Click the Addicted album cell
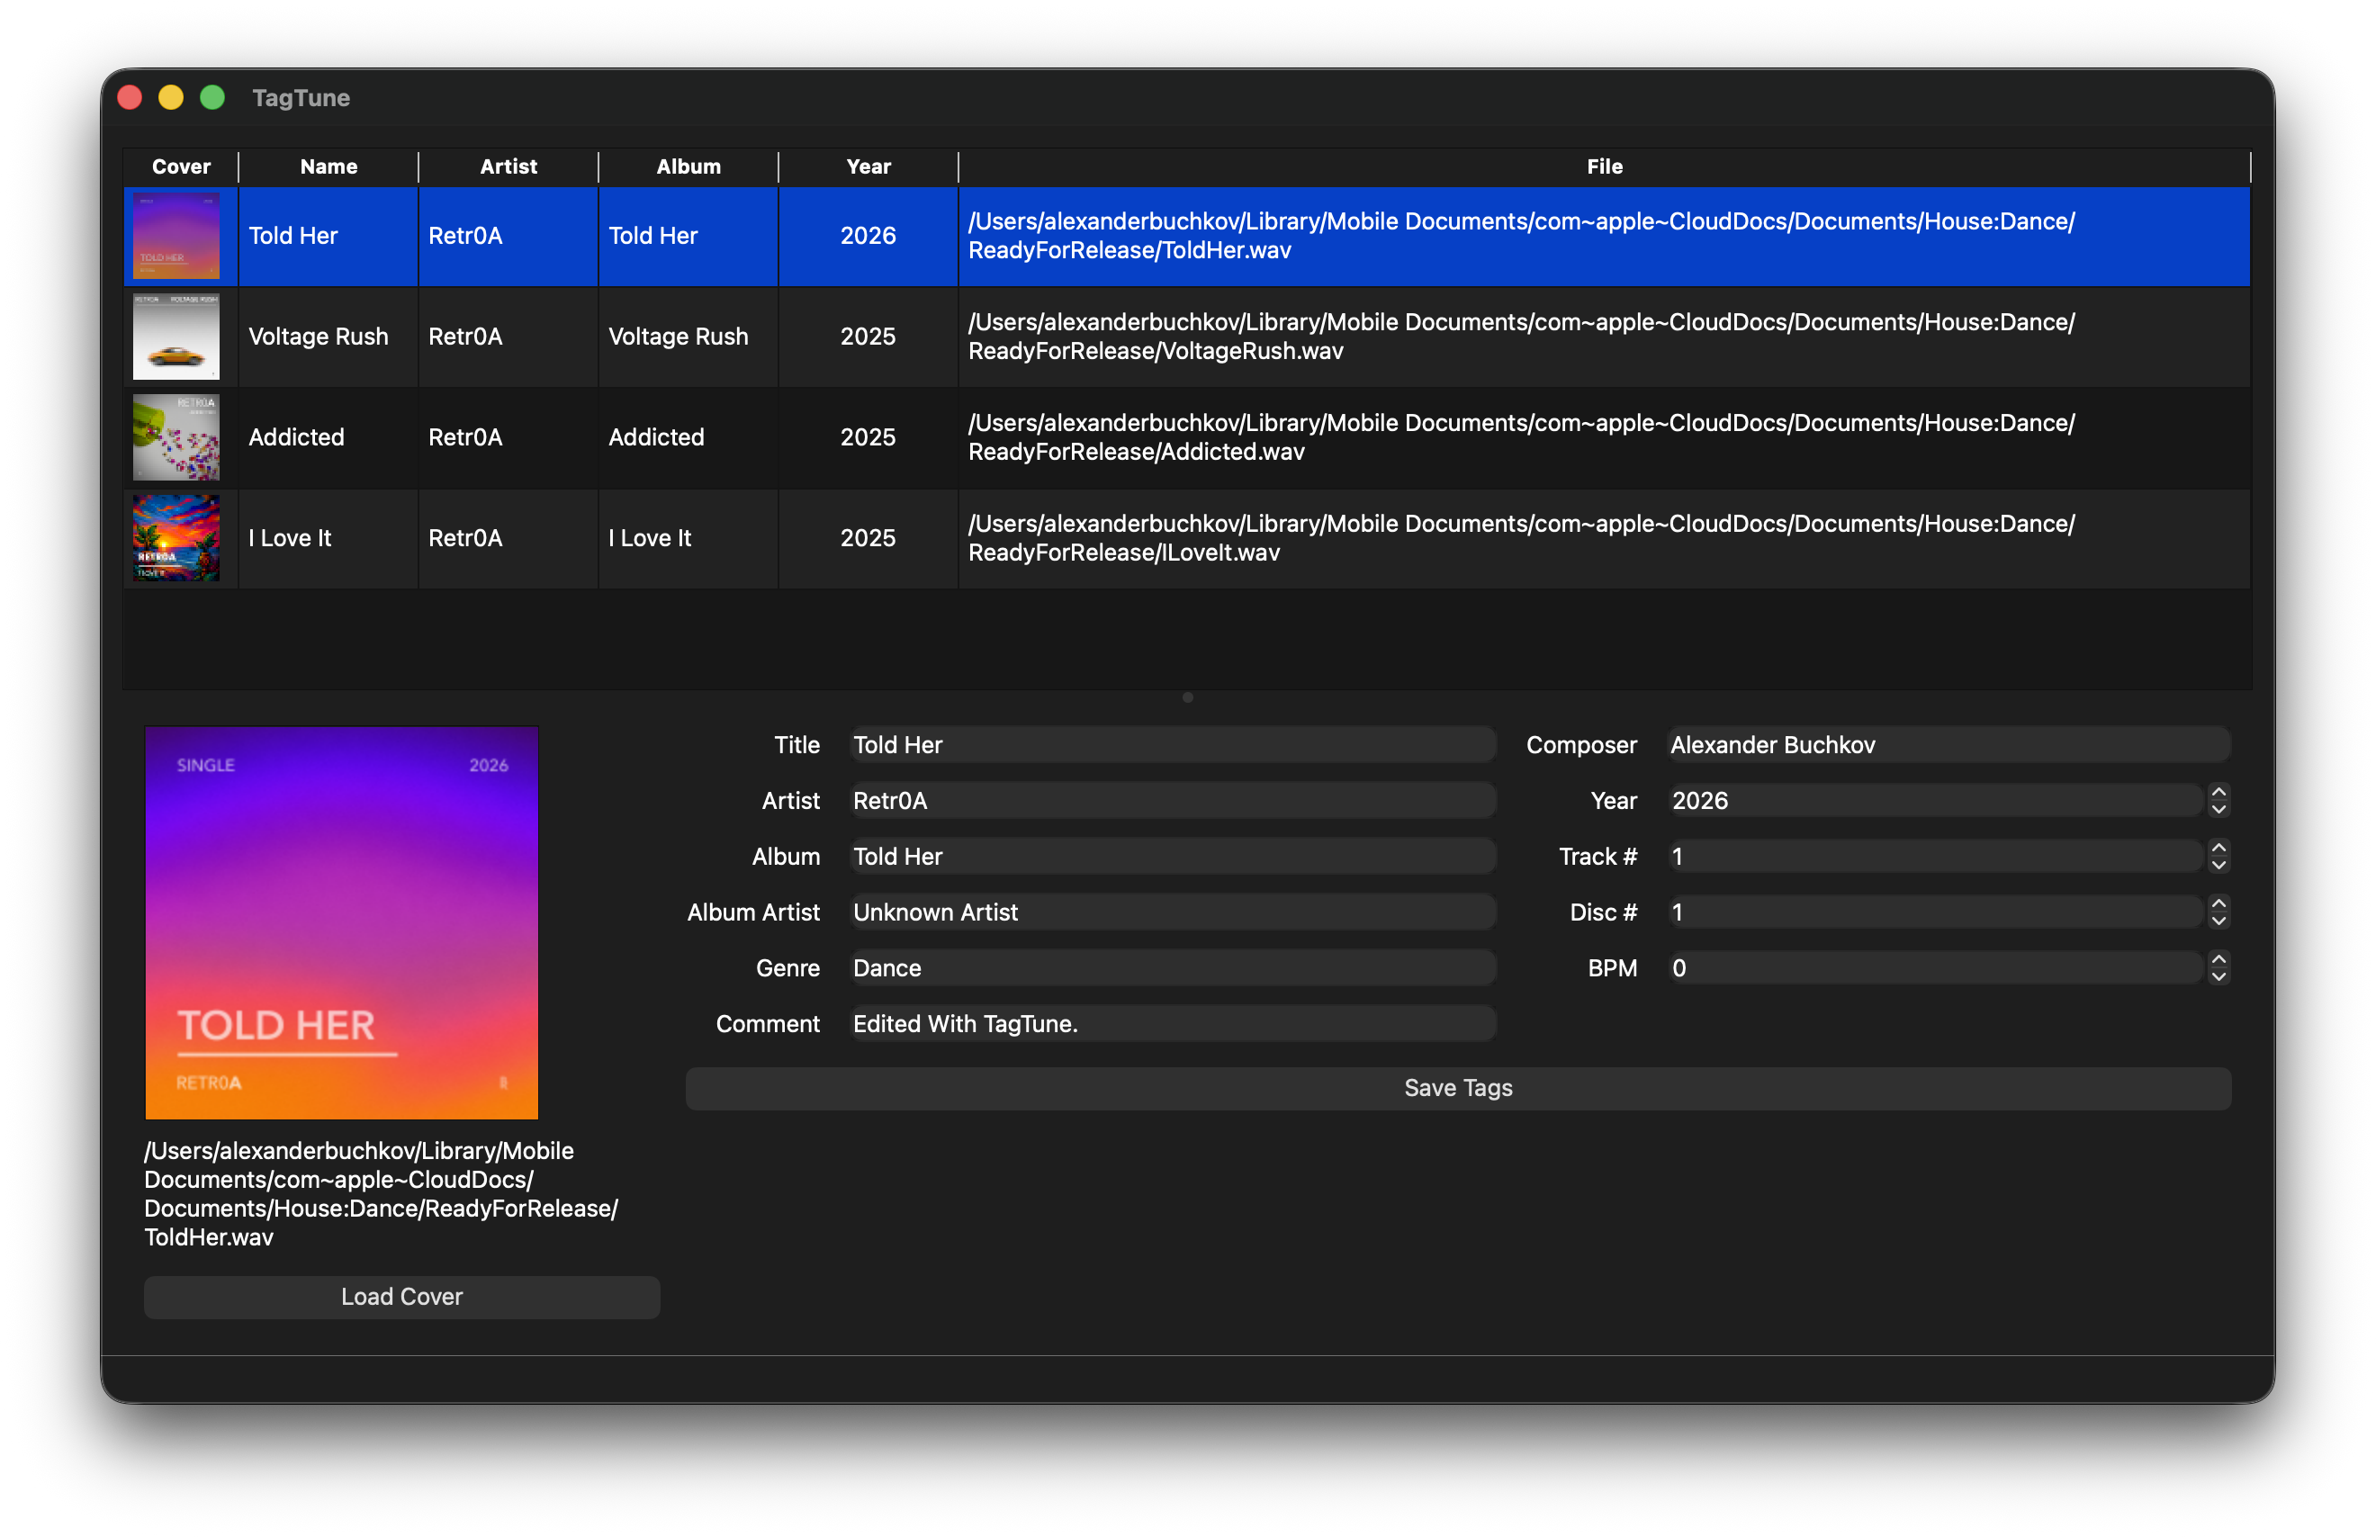 coord(688,438)
